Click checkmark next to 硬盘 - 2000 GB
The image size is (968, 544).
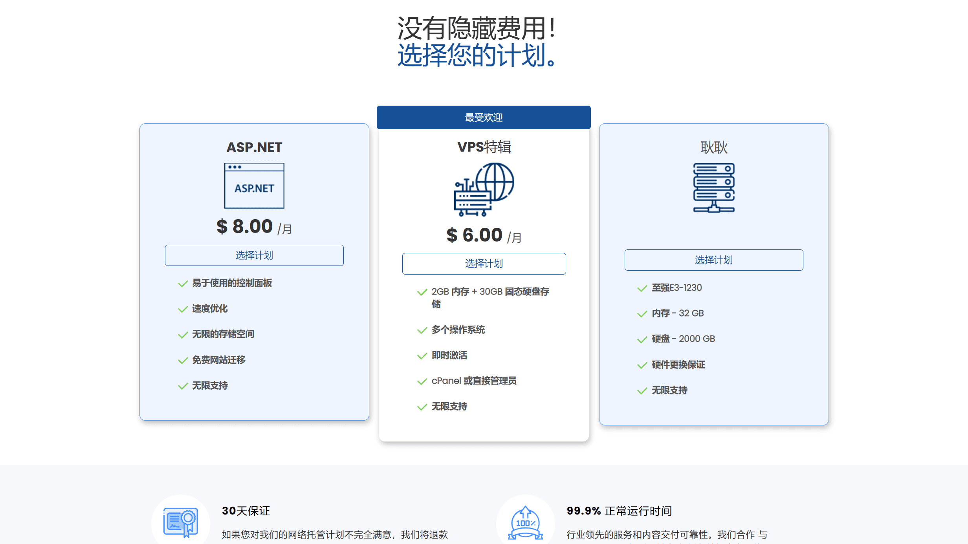[642, 339]
